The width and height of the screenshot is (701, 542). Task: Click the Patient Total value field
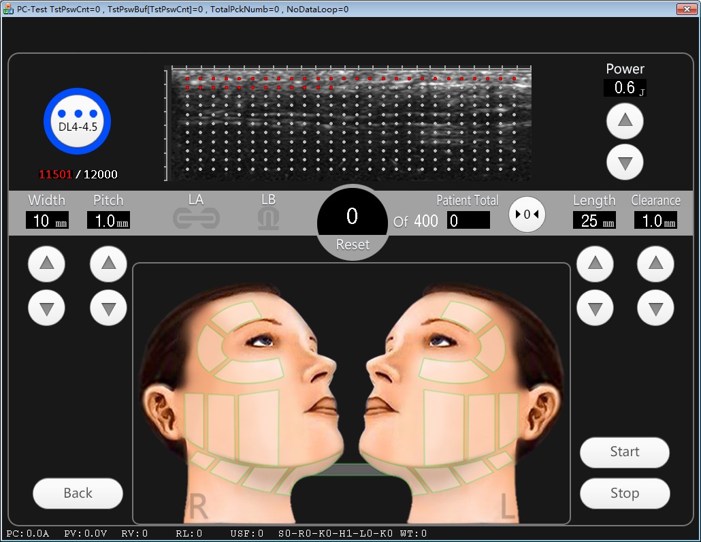[468, 221]
